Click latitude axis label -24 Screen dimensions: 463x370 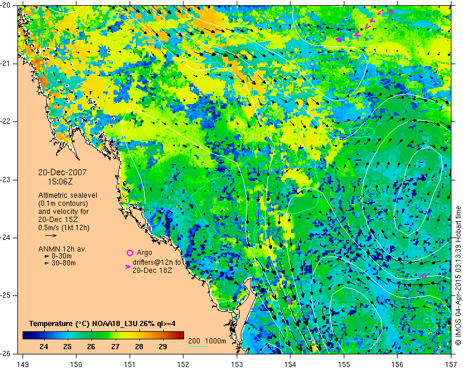[x=5, y=238]
